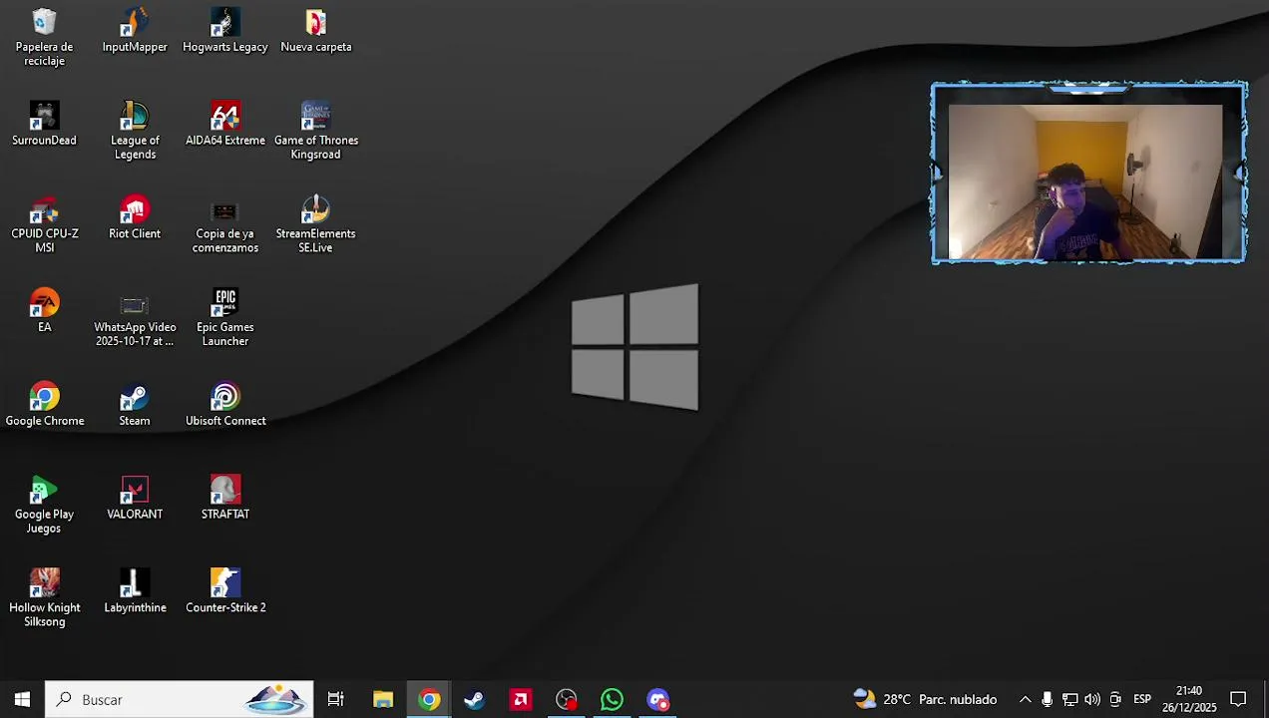Open Discord from the taskbar
This screenshot has width=1269, height=718.
tap(658, 700)
